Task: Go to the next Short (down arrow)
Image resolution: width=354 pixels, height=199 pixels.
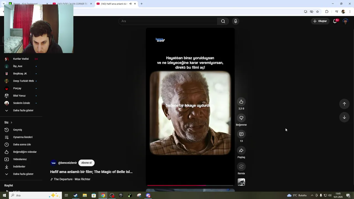Action: click(x=344, y=117)
